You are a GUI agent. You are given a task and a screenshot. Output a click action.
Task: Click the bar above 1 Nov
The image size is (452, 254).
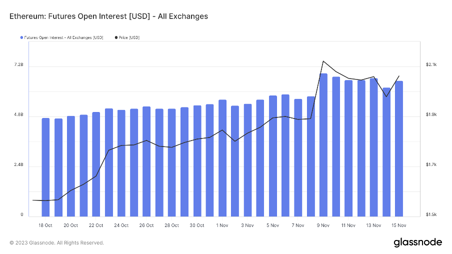tap(222, 158)
